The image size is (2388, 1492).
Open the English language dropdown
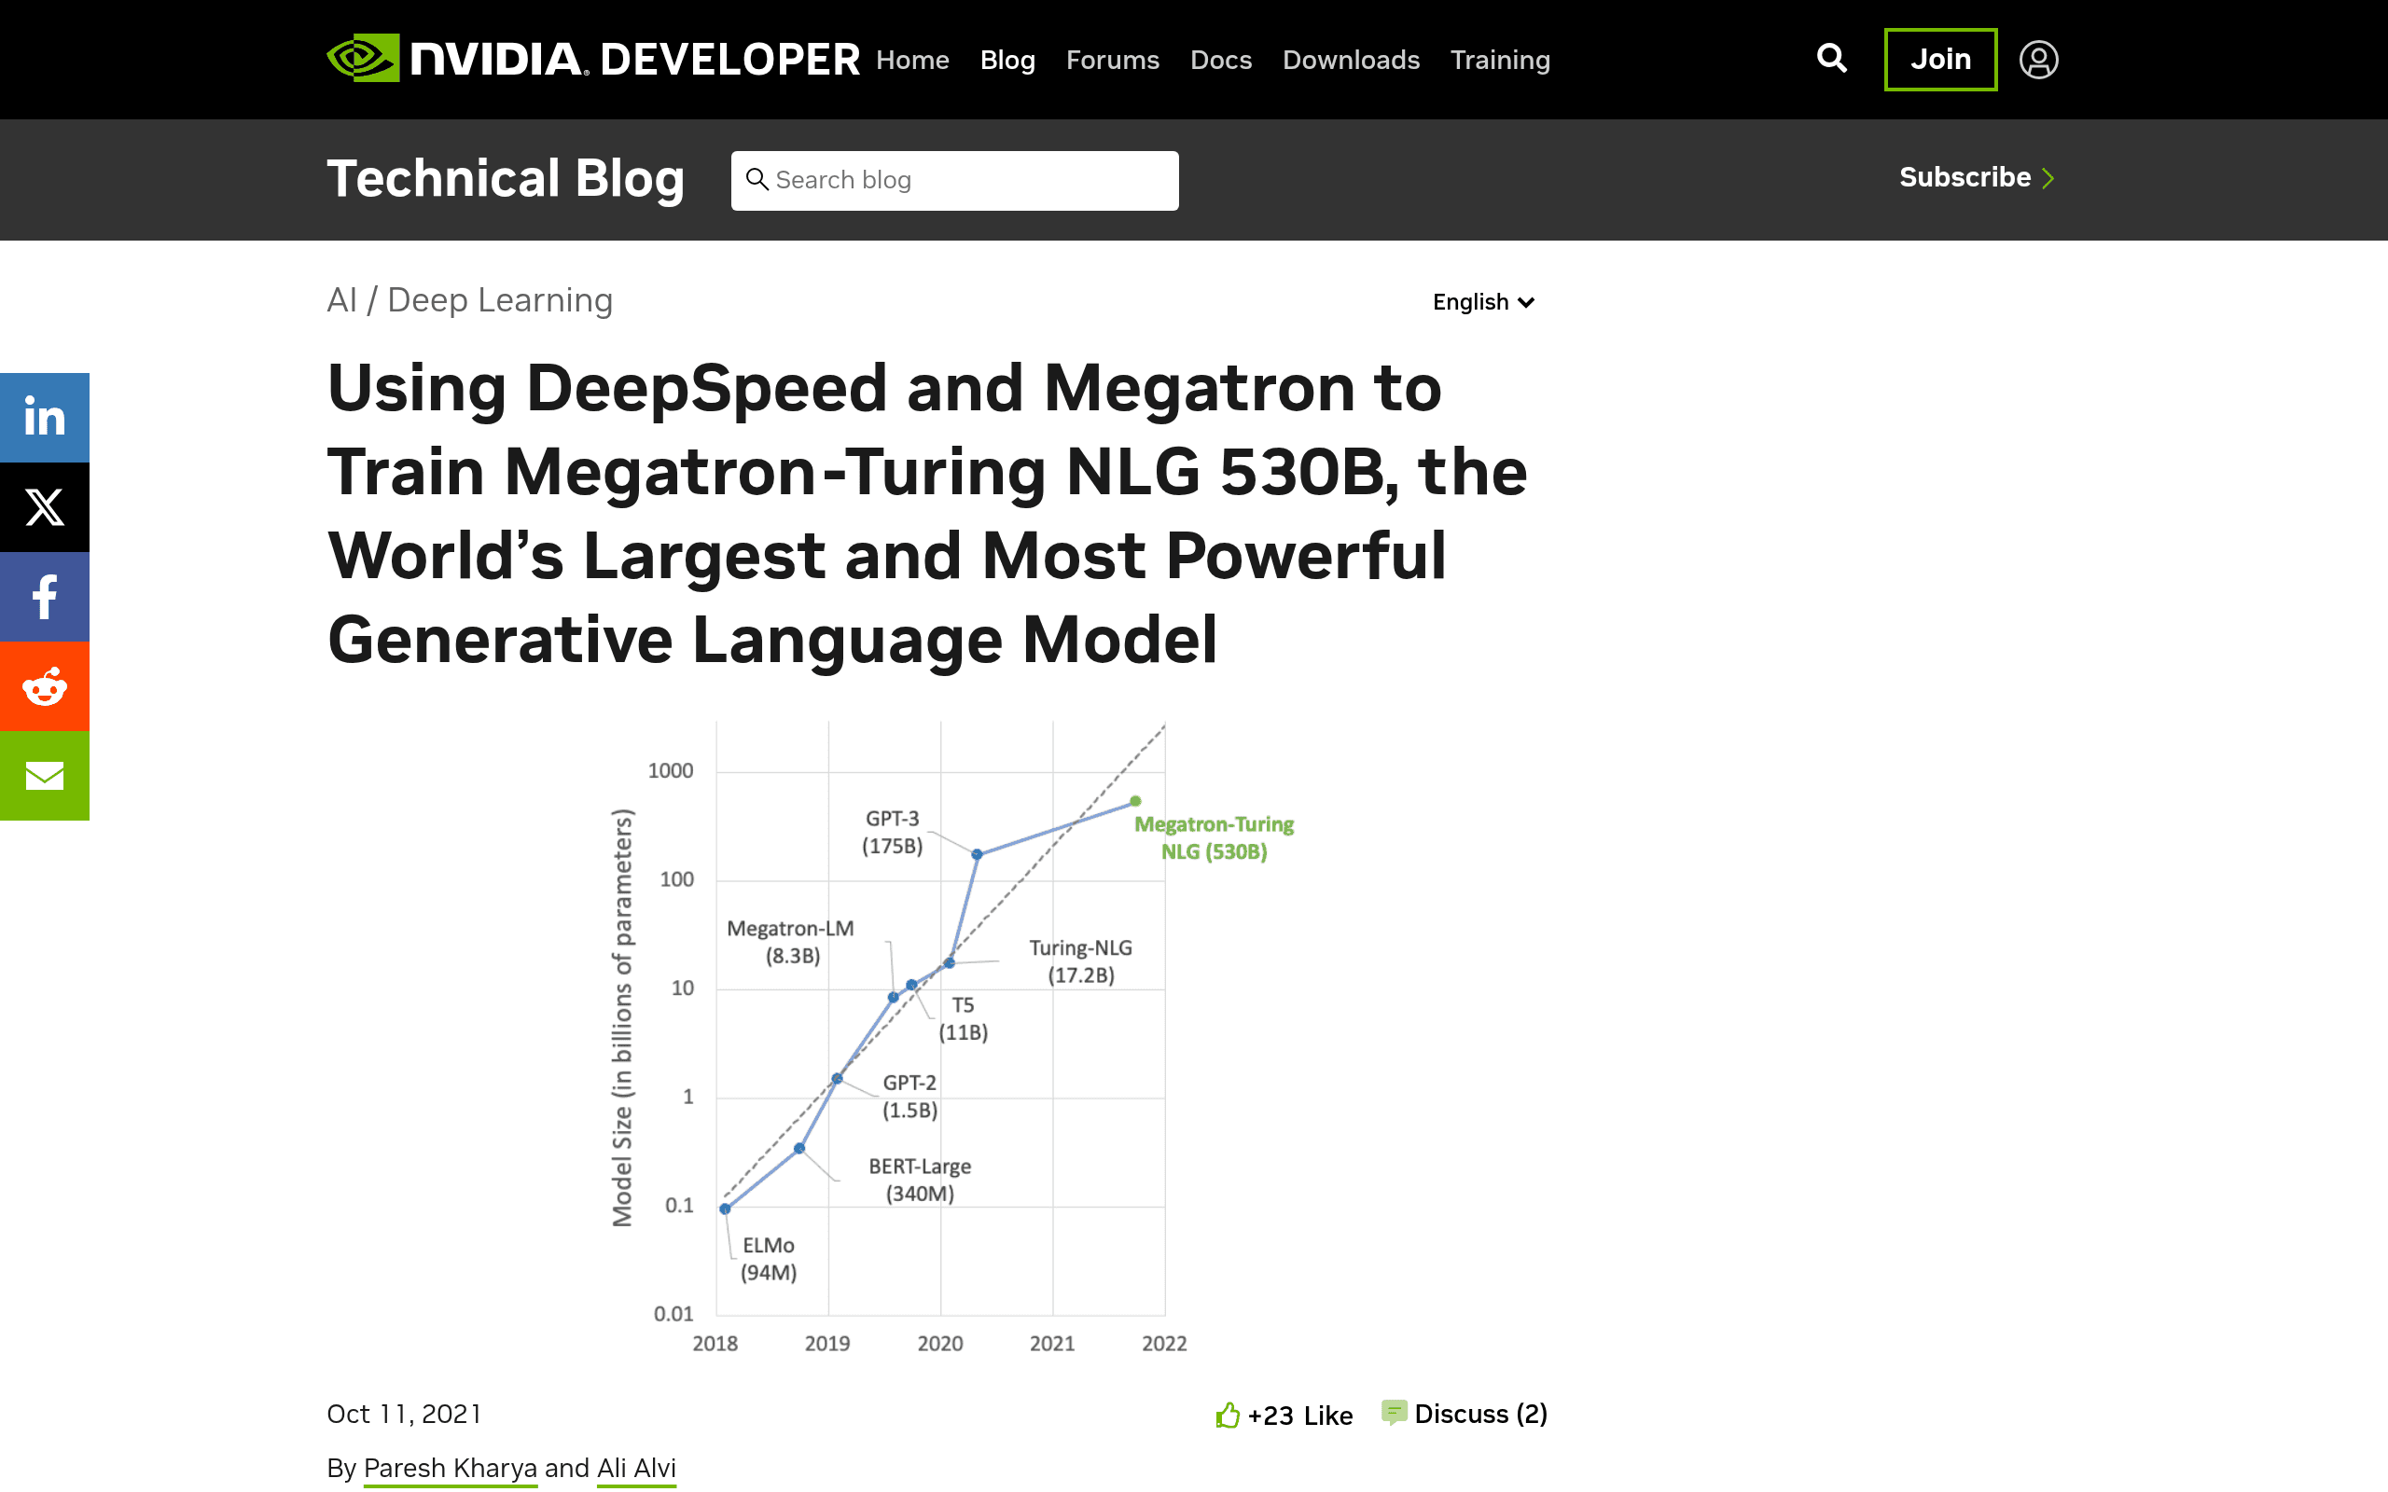click(x=1483, y=302)
